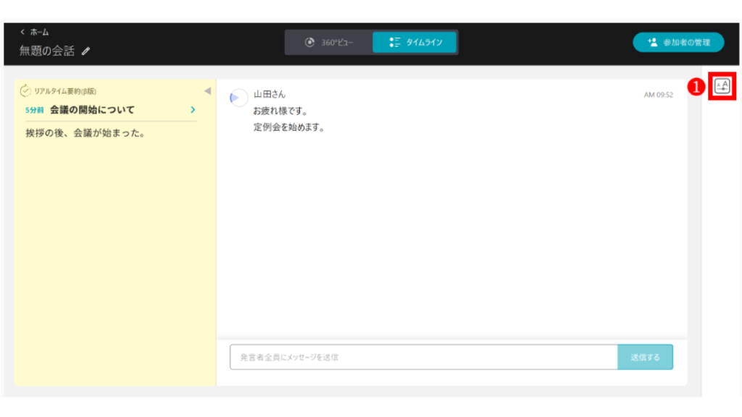Click the AM 09:52 timestamp
This screenshot has height=417, width=742.
click(x=658, y=95)
